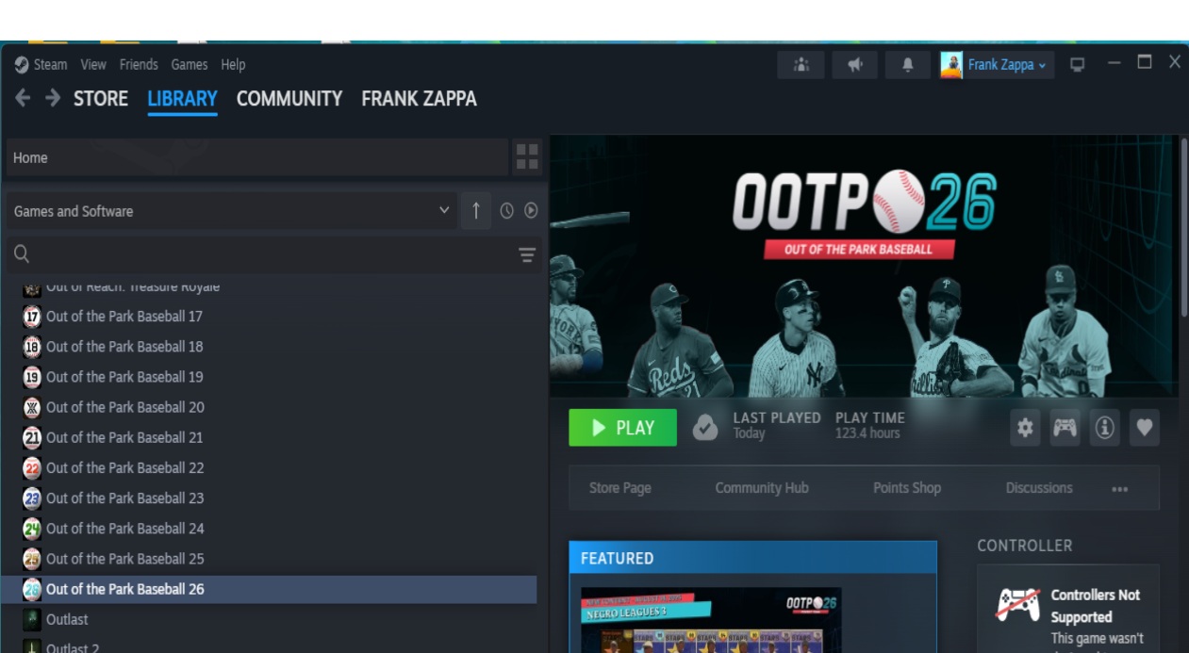The height and width of the screenshot is (653, 1189).
Task: Click the OOTP 22 baseball icon
Action: pyautogui.click(x=32, y=467)
